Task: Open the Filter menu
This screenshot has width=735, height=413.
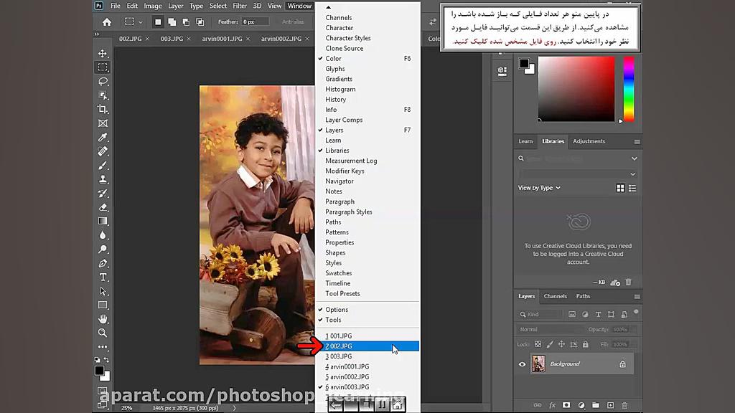Action: coord(240,5)
